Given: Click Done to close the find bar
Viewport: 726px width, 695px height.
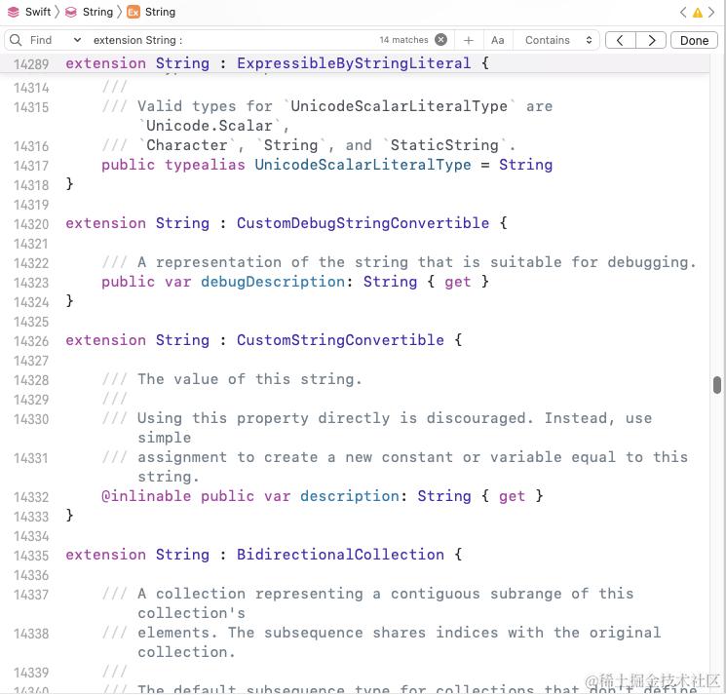Looking at the screenshot, I should point(694,40).
